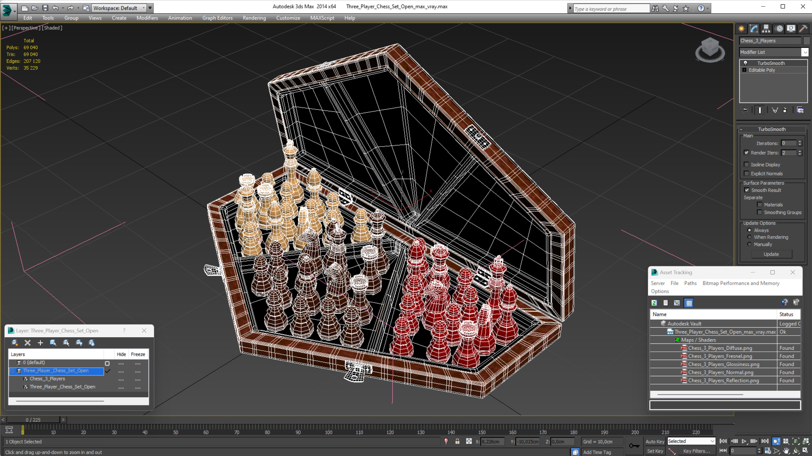
Task: Enable the Explicit Normals checkbox
Action: (x=746, y=173)
